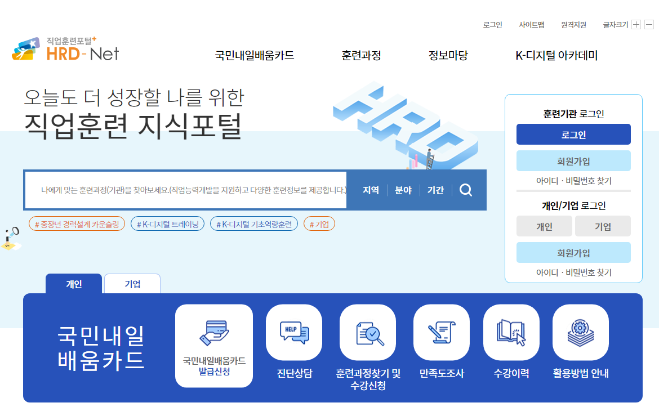This screenshot has height=416, width=659.
Task: Click the magnifier search icon
Action: point(466,190)
